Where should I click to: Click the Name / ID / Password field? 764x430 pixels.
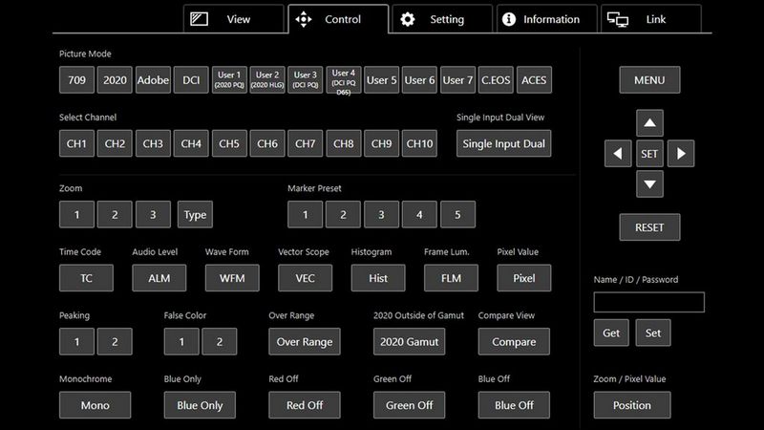coord(648,303)
